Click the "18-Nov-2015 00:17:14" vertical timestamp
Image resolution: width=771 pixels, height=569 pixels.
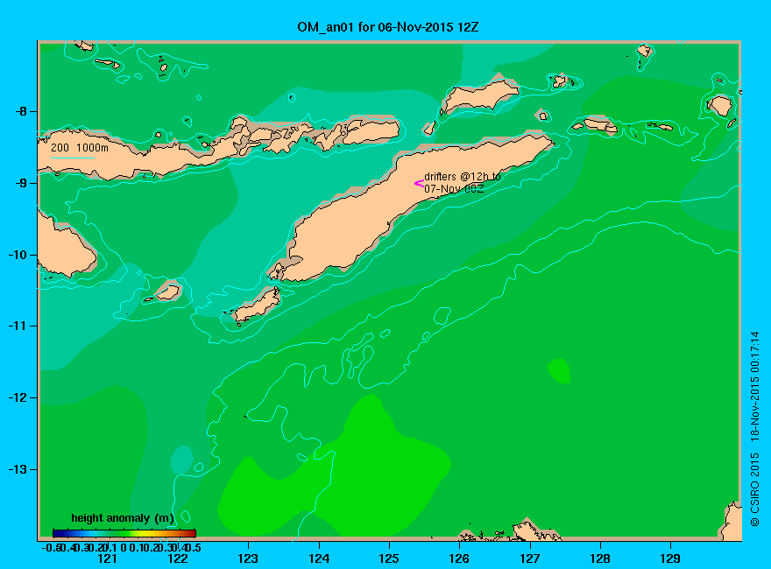click(x=754, y=386)
